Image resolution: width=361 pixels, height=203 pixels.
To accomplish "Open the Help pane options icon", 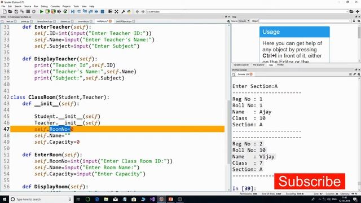I will [359, 21].
